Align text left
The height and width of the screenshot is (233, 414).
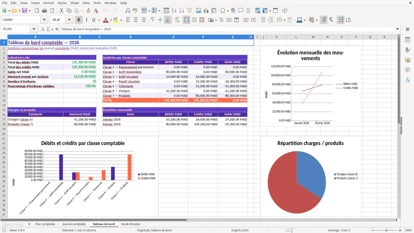[x=128, y=20]
